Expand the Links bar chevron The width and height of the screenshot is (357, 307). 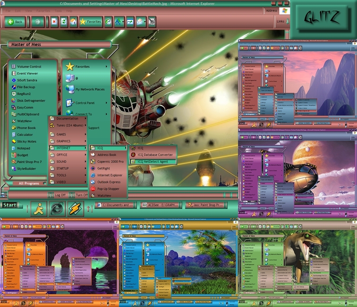(287, 21)
